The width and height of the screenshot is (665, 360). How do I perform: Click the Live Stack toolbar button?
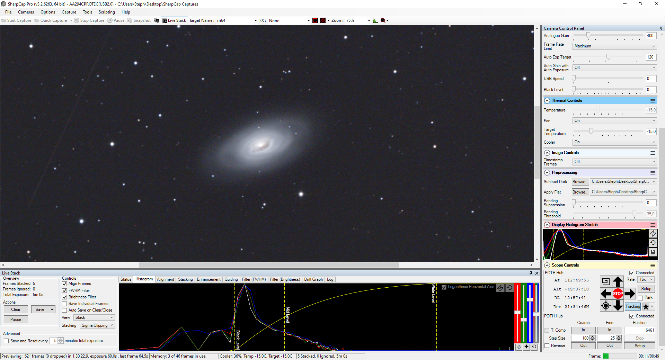174,20
